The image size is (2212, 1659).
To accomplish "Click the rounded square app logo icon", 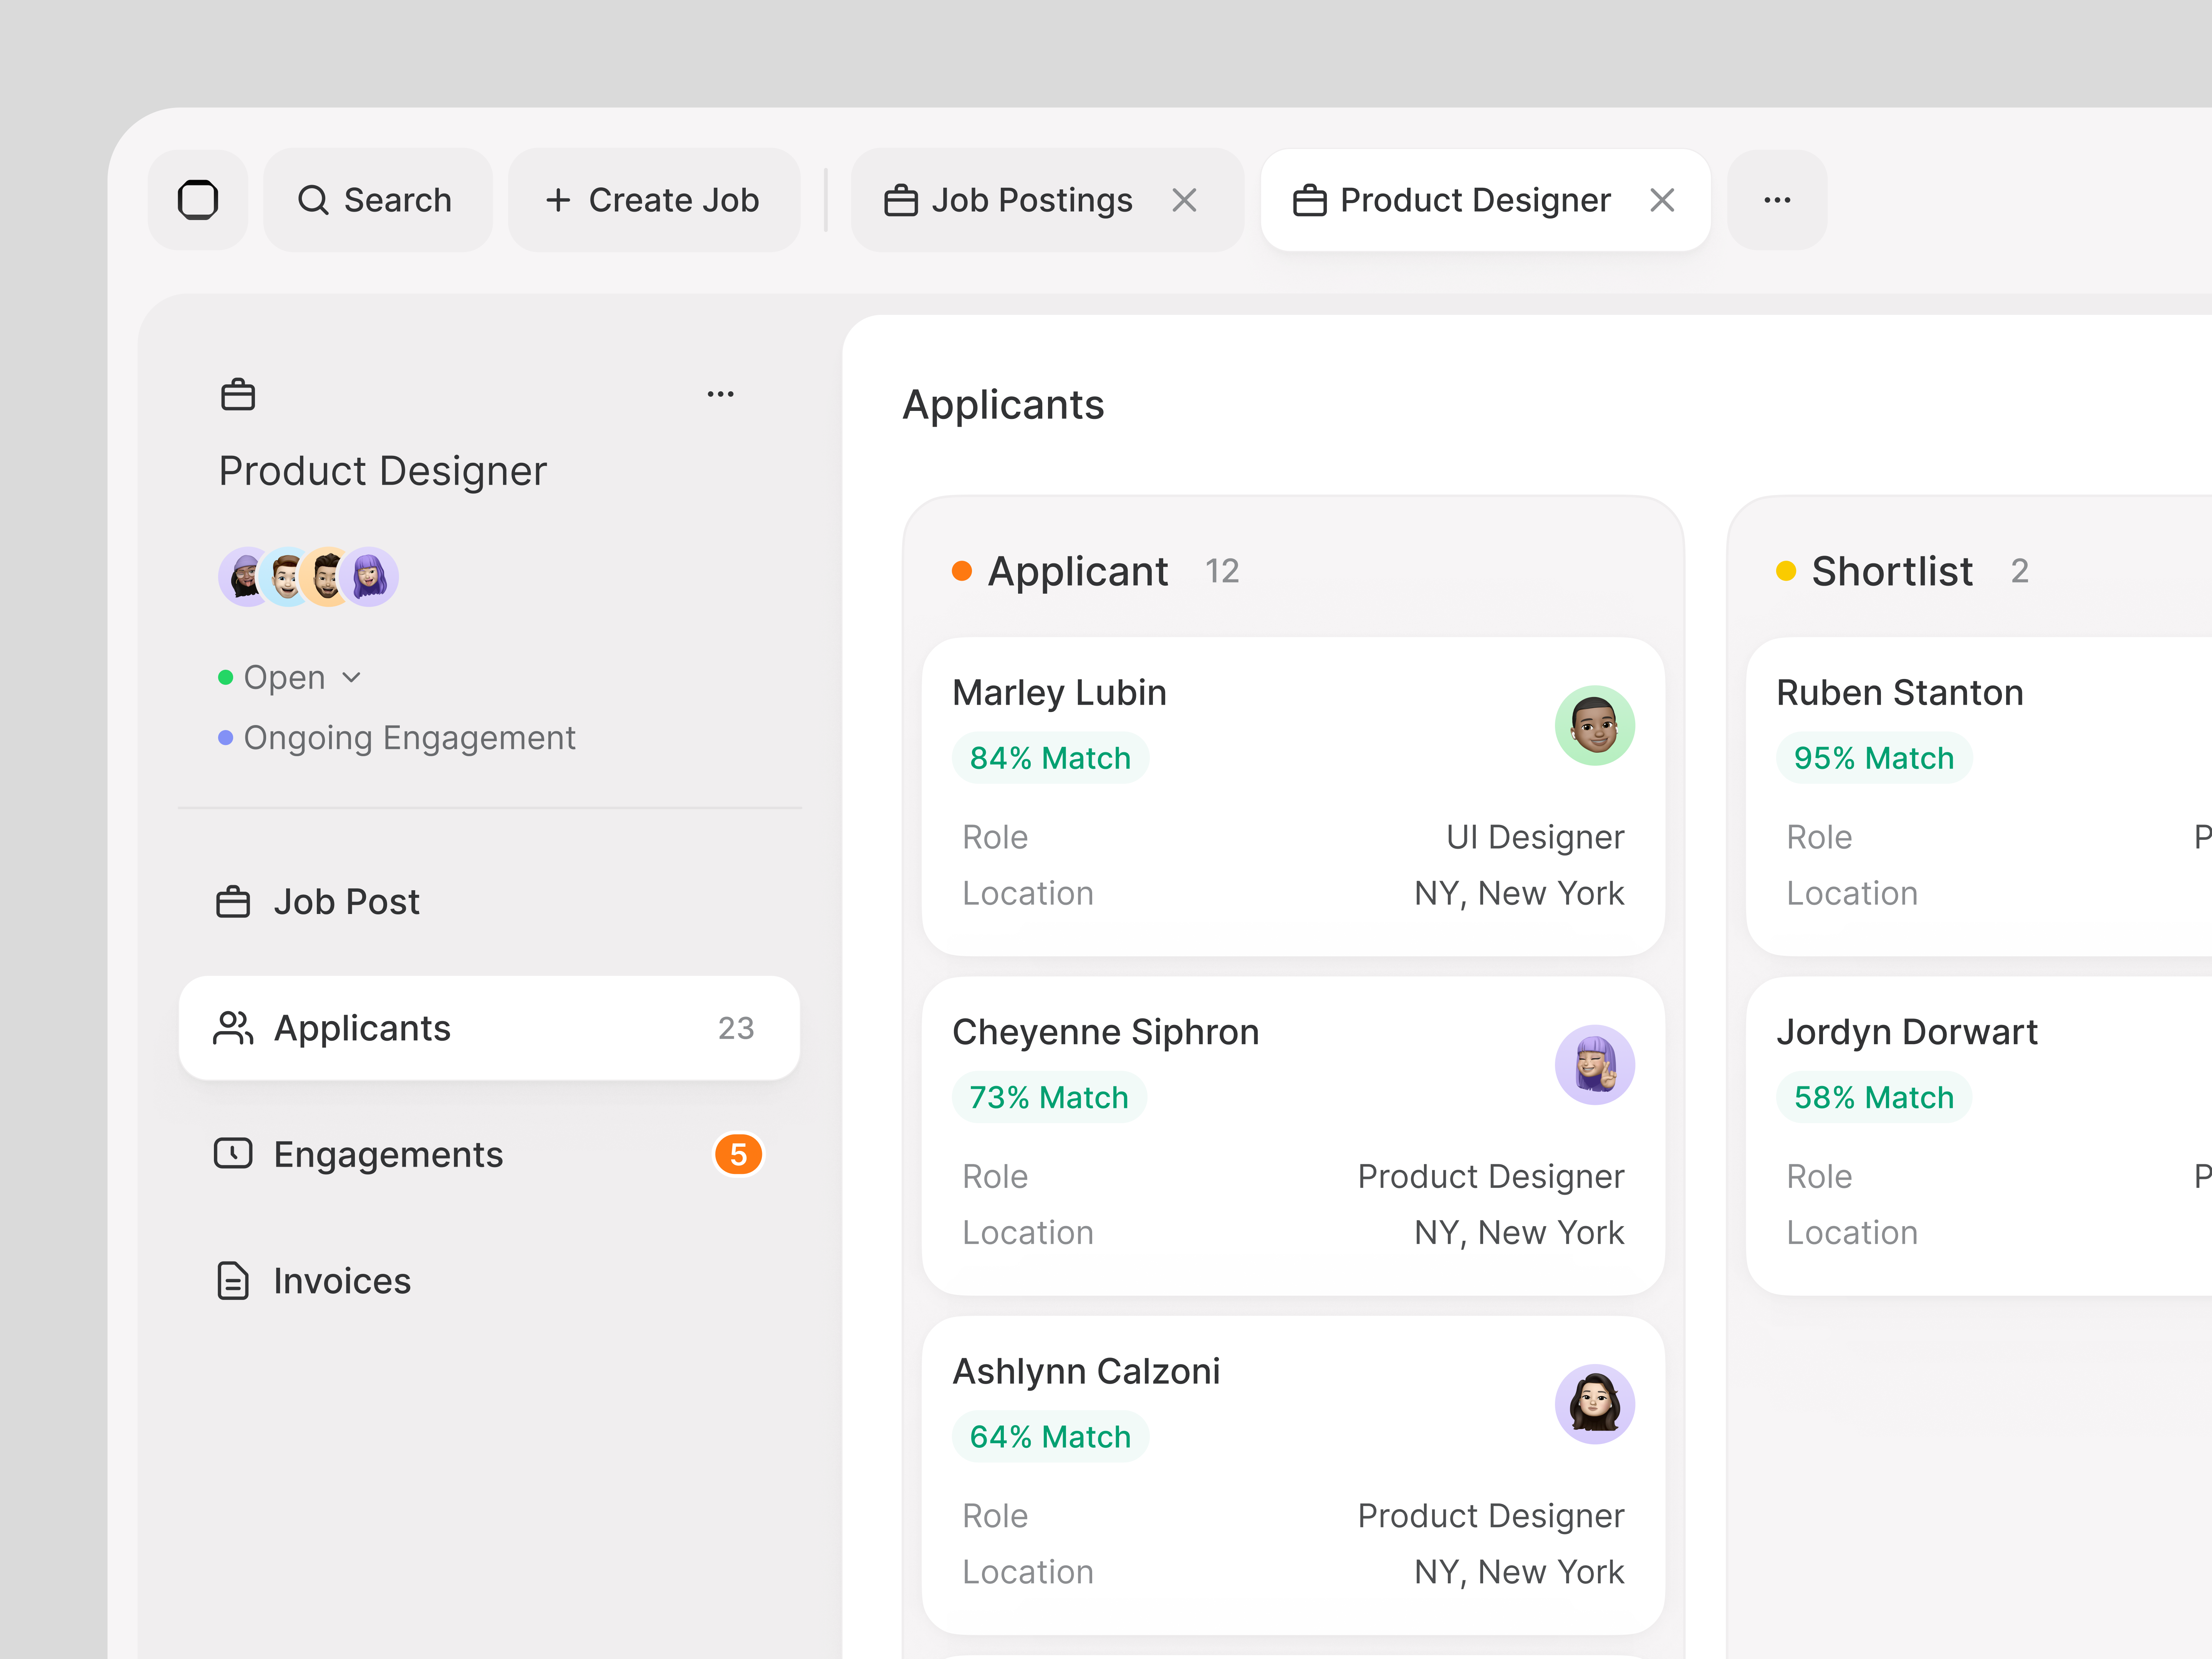I will (198, 200).
